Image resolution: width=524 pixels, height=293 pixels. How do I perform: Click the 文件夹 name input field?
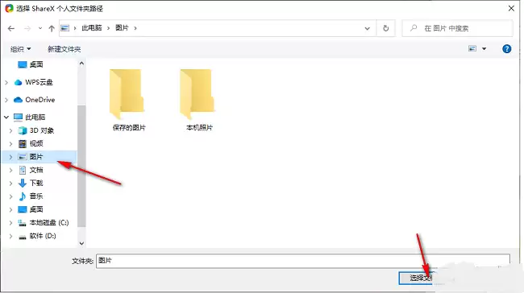(303, 261)
